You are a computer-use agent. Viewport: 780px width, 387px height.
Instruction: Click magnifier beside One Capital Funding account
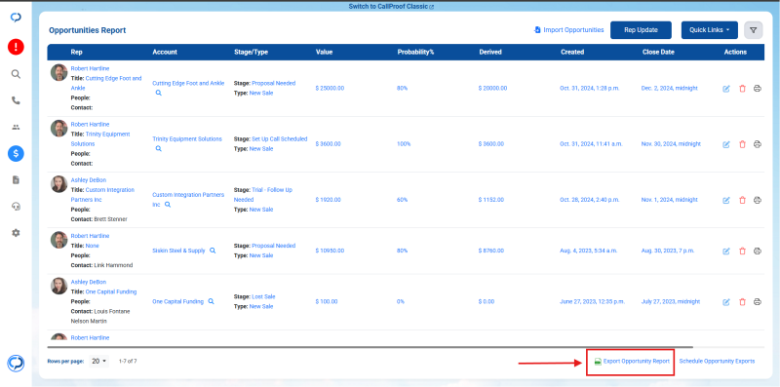[211, 301]
